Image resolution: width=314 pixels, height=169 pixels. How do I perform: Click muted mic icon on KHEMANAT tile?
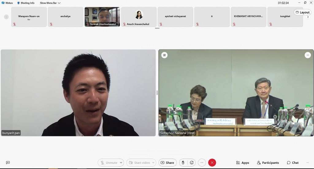tap(234, 24)
